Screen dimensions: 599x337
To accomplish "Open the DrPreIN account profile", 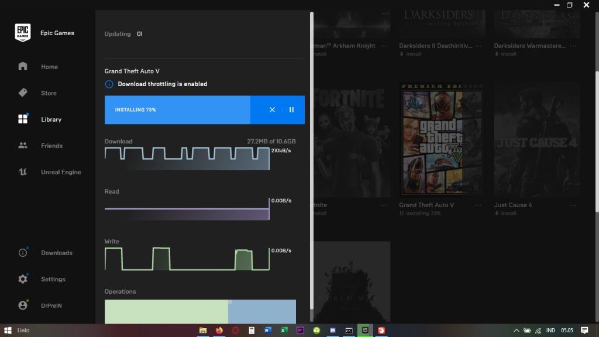I will 52,305.
